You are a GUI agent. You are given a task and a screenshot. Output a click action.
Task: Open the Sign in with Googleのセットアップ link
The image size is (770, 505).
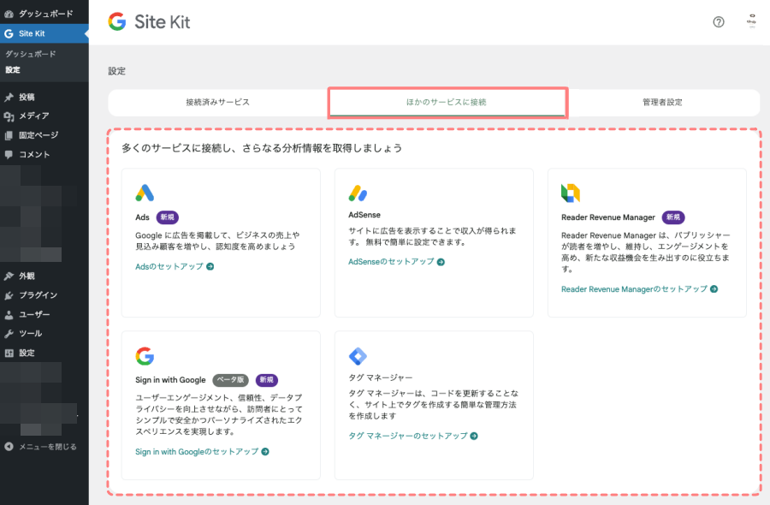(x=202, y=452)
